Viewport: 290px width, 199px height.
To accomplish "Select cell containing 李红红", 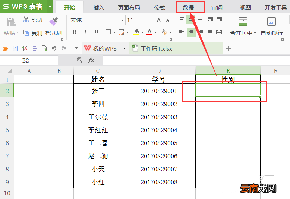I will (x=98, y=129).
